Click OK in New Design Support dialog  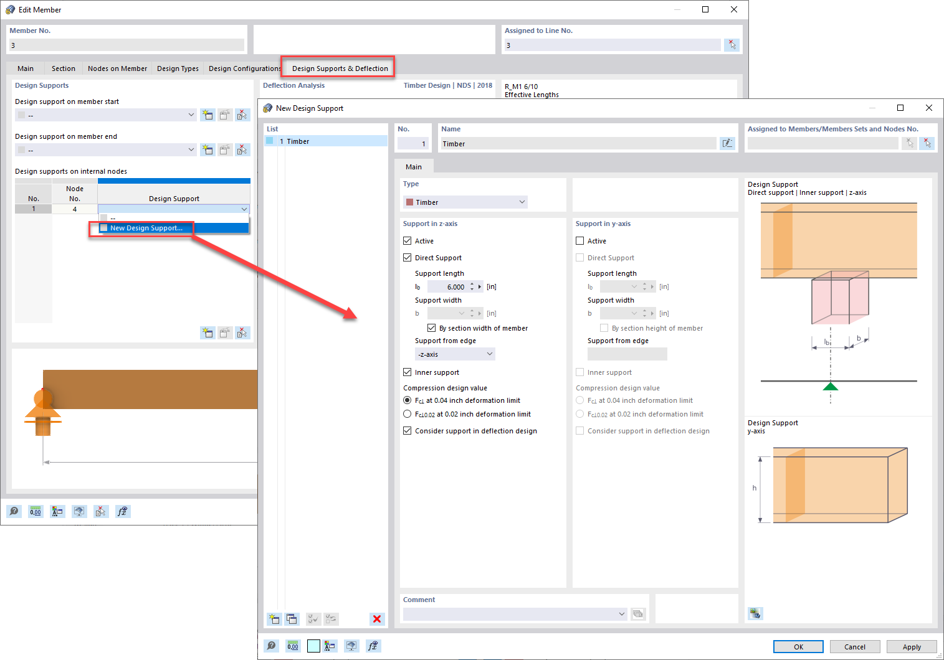[x=798, y=647]
